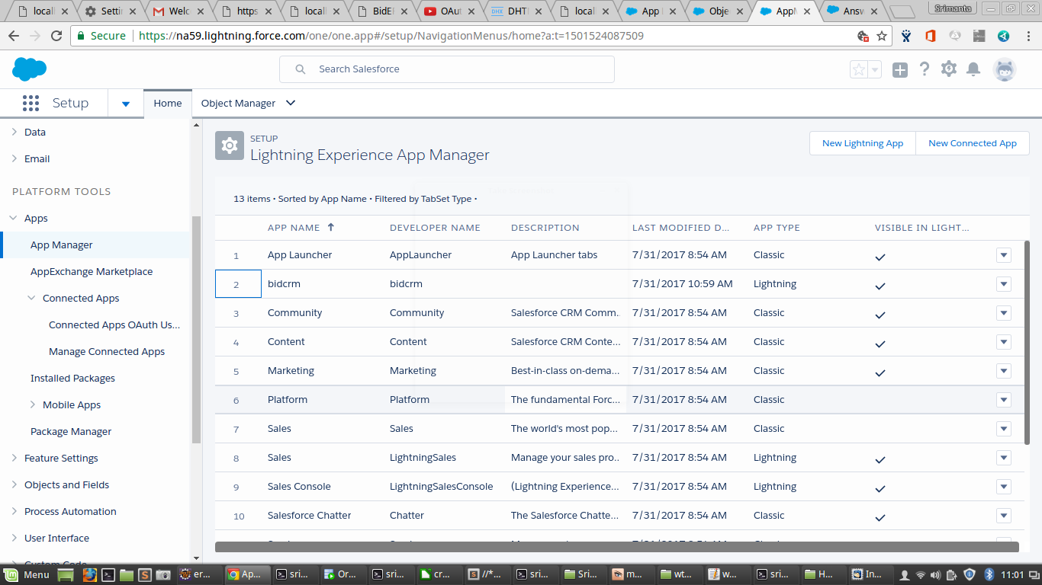
Task: Open row actions for Marketing
Action: [x=1004, y=371]
